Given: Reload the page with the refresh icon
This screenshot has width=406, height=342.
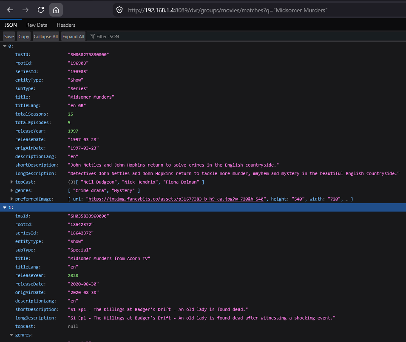Looking at the screenshot, I should click(41, 10).
